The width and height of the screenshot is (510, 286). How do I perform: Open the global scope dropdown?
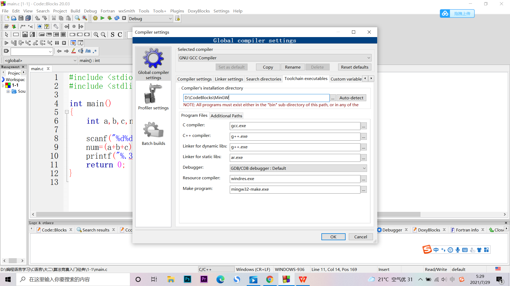[41, 61]
